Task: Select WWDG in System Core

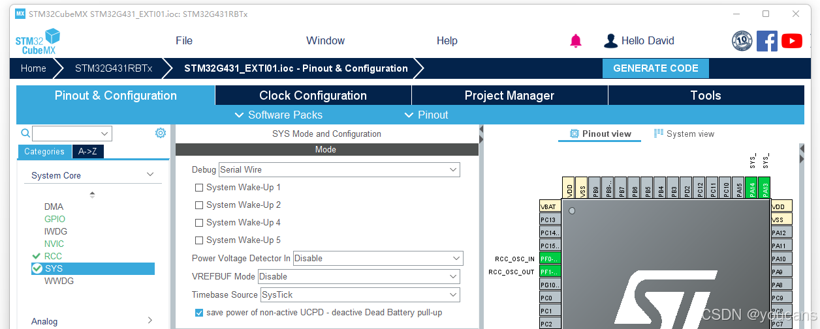Action: (x=59, y=281)
